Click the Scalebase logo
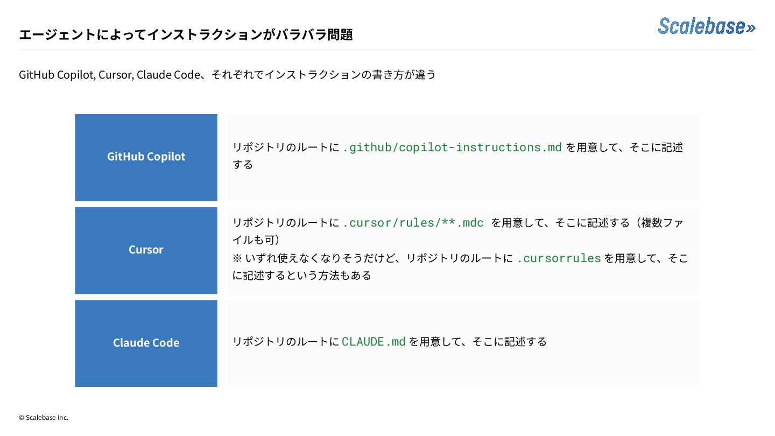775x436 pixels. click(707, 26)
